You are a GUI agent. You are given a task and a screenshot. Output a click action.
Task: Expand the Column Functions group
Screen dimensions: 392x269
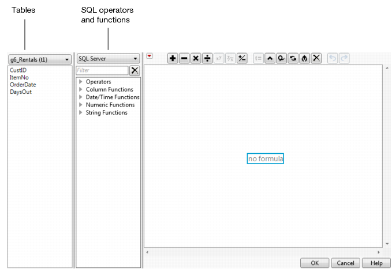coord(81,89)
